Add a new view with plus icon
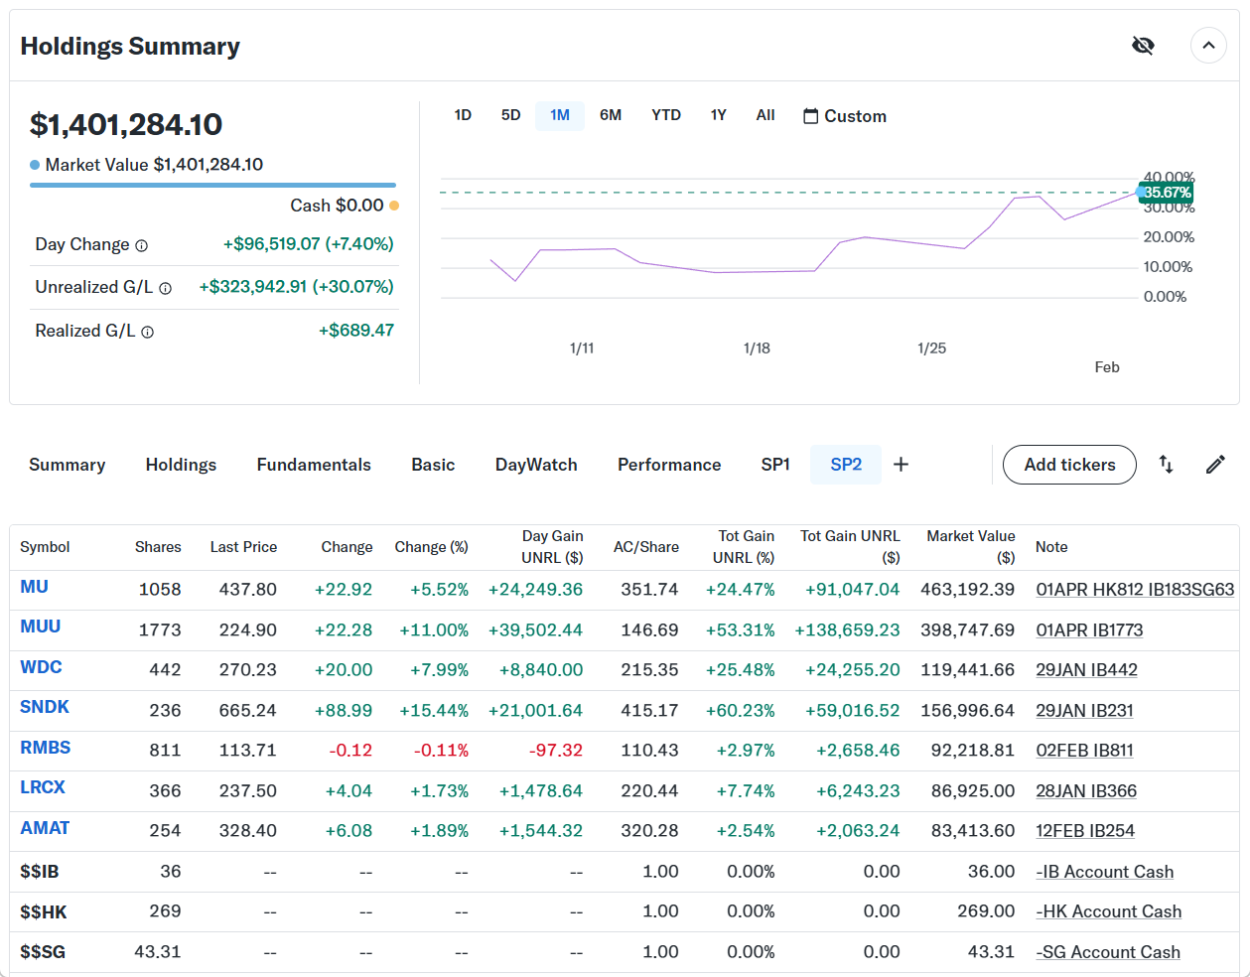 tap(901, 465)
